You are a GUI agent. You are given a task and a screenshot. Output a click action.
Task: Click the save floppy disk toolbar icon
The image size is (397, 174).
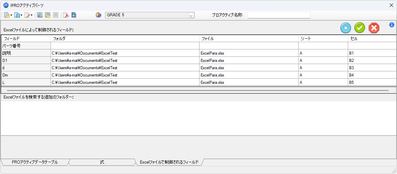pyautogui.click(x=17, y=15)
